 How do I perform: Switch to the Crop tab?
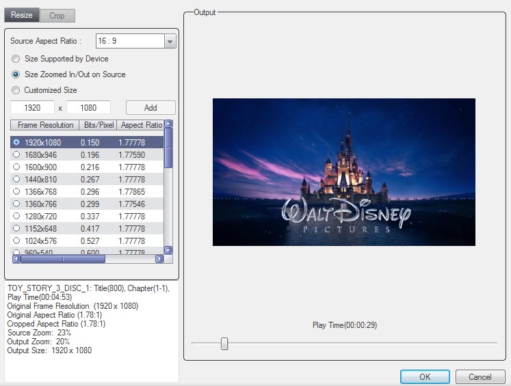(x=57, y=15)
